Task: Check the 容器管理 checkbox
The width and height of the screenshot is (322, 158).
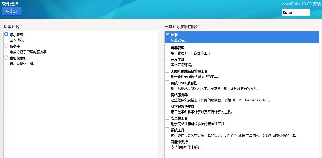Action: pyautogui.click(x=167, y=47)
